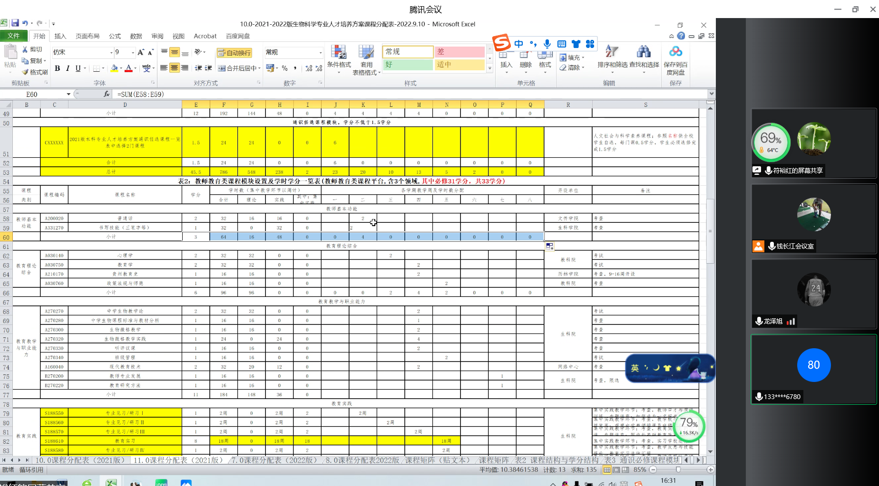The width and height of the screenshot is (879, 486).
Task: Click the Save icon in quick access toolbar
Action: [15, 23]
